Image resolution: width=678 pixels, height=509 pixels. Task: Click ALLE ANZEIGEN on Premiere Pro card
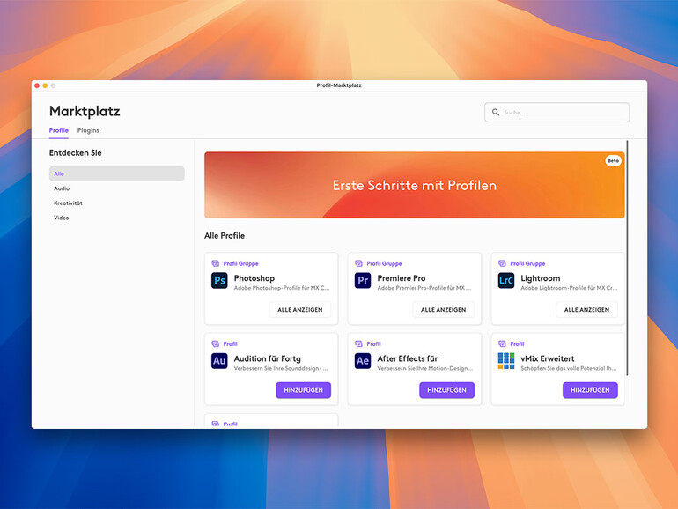click(443, 310)
